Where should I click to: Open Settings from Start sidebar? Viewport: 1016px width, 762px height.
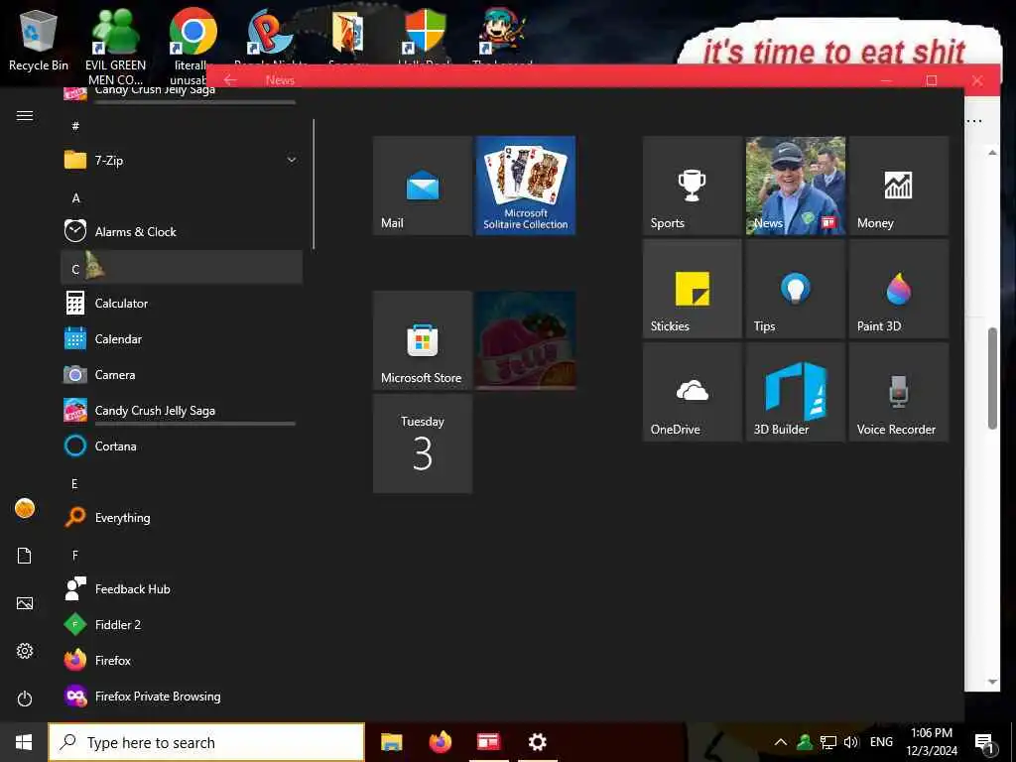click(x=25, y=651)
